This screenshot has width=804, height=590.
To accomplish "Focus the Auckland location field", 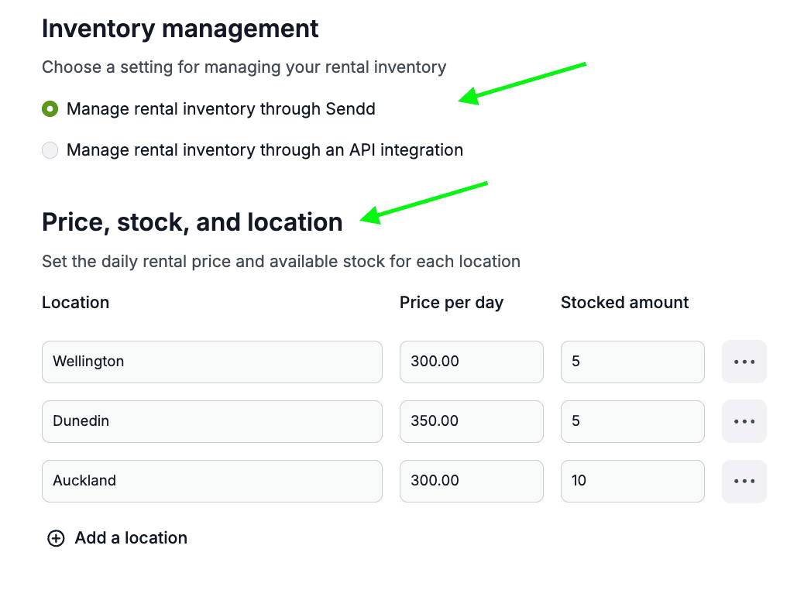I will point(211,481).
